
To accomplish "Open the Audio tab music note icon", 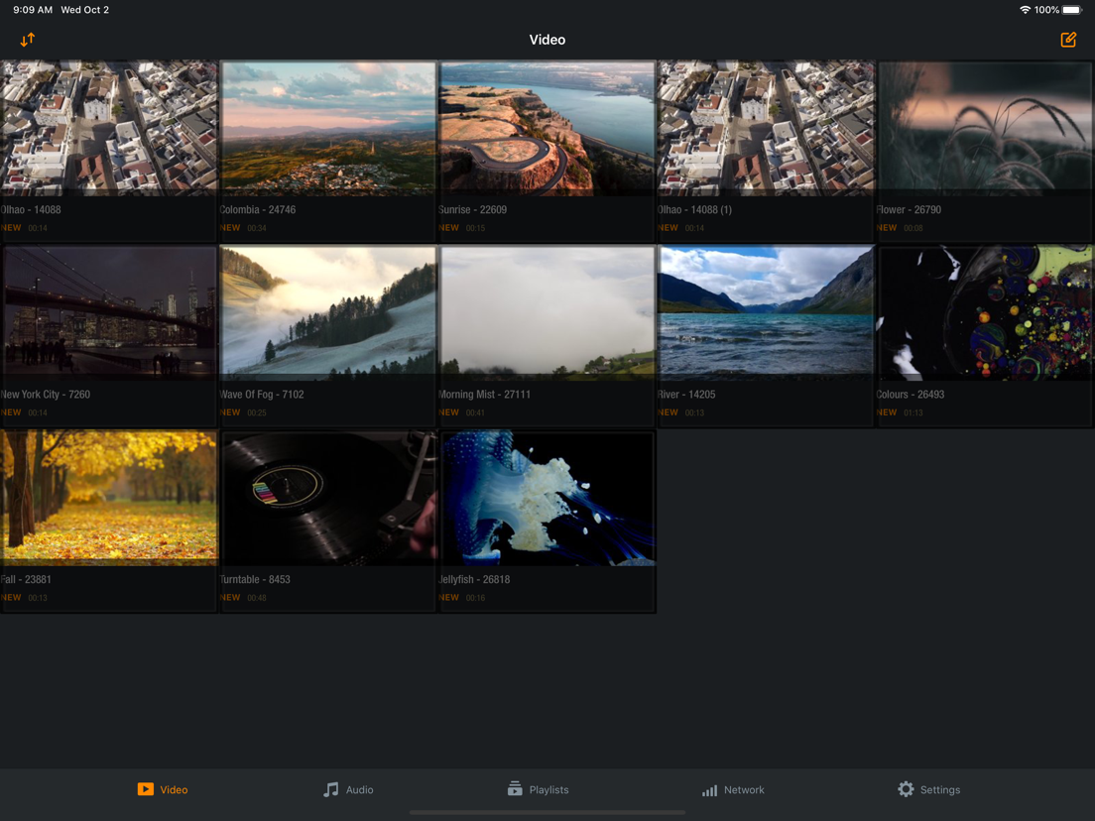I will pyautogui.click(x=331, y=789).
